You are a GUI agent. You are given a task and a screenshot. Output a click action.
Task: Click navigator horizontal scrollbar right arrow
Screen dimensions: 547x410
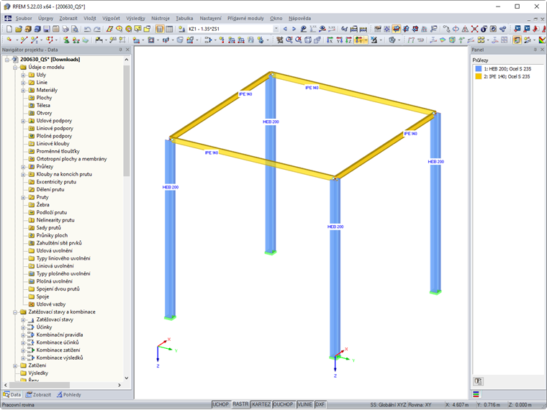[119, 386]
